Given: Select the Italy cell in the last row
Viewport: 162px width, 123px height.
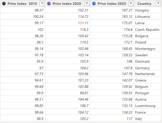Looking at the screenshot, I should pos(139,119).
